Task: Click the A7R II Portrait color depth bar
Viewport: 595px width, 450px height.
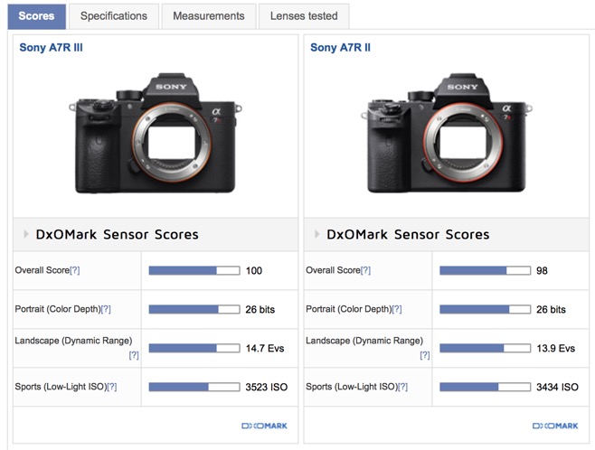Action: [x=486, y=309]
